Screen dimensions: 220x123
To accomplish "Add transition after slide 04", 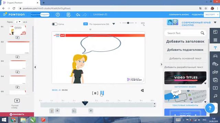I will click(x=18, y=87).
